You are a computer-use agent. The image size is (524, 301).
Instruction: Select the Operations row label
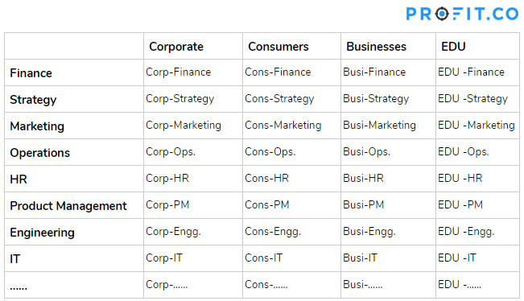coord(39,153)
